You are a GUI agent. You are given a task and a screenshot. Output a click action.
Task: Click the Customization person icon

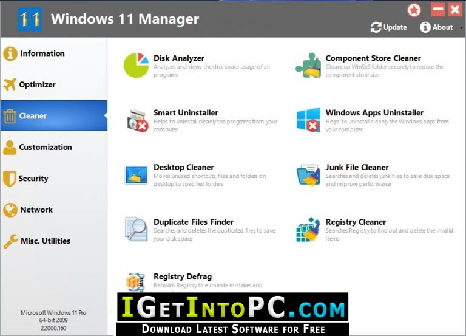(x=10, y=148)
